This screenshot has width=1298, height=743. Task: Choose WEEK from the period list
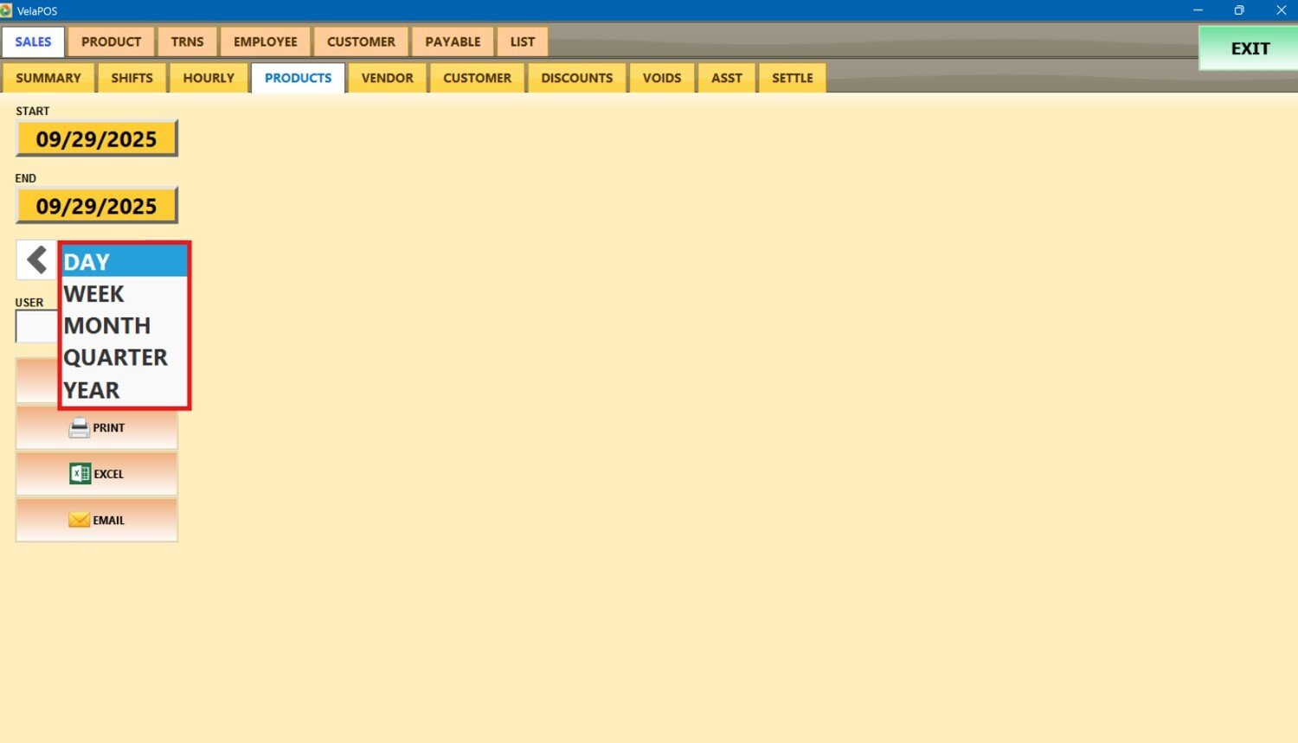pyautogui.click(x=124, y=294)
